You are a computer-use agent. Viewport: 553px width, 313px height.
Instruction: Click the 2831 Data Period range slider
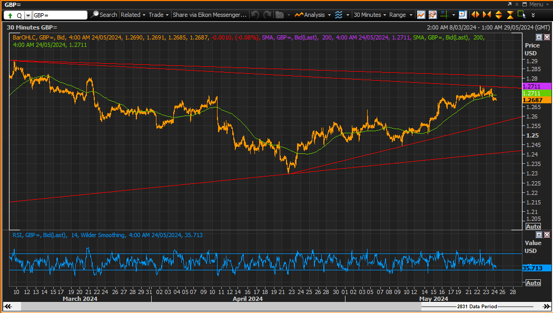(x=477, y=307)
